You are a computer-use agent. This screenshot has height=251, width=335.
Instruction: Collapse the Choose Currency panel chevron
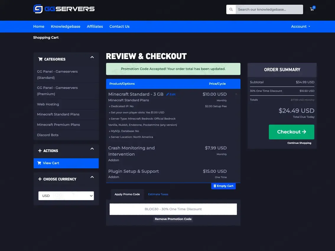(x=92, y=177)
